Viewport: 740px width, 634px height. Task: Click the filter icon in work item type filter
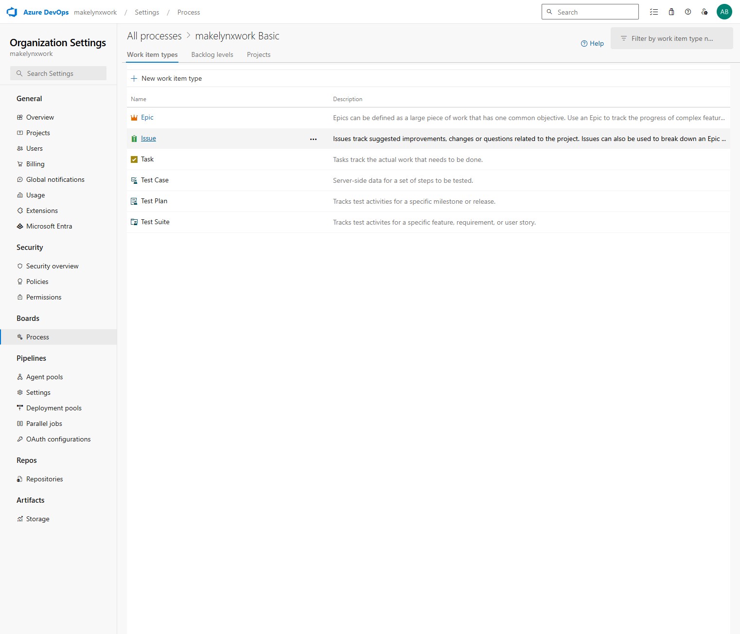624,38
